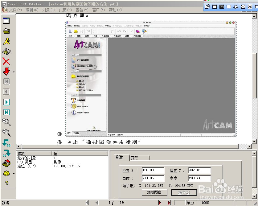Click the OBJ 类型 property row
The width and height of the screenshot is (258, 206).
pos(63,162)
